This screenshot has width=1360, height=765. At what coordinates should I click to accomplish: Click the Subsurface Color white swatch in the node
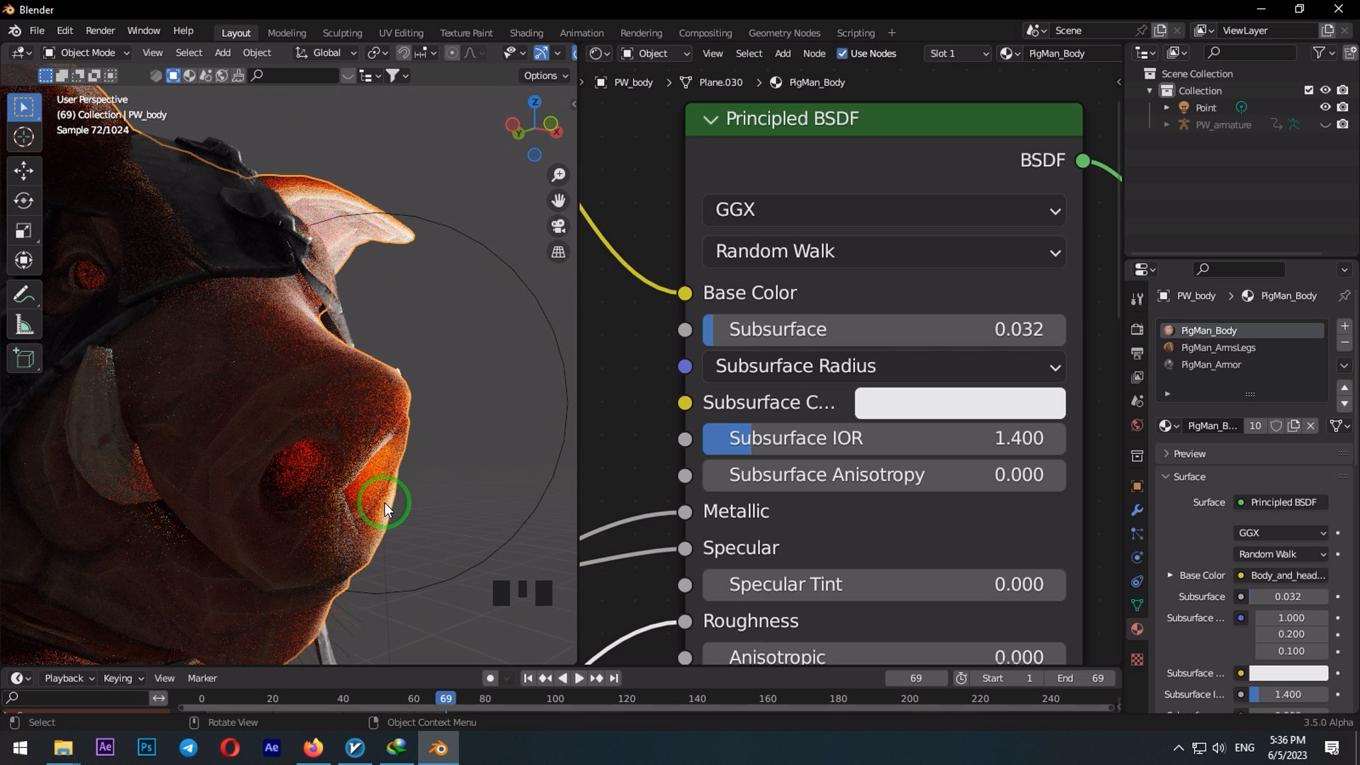click(x=959, y=402)
